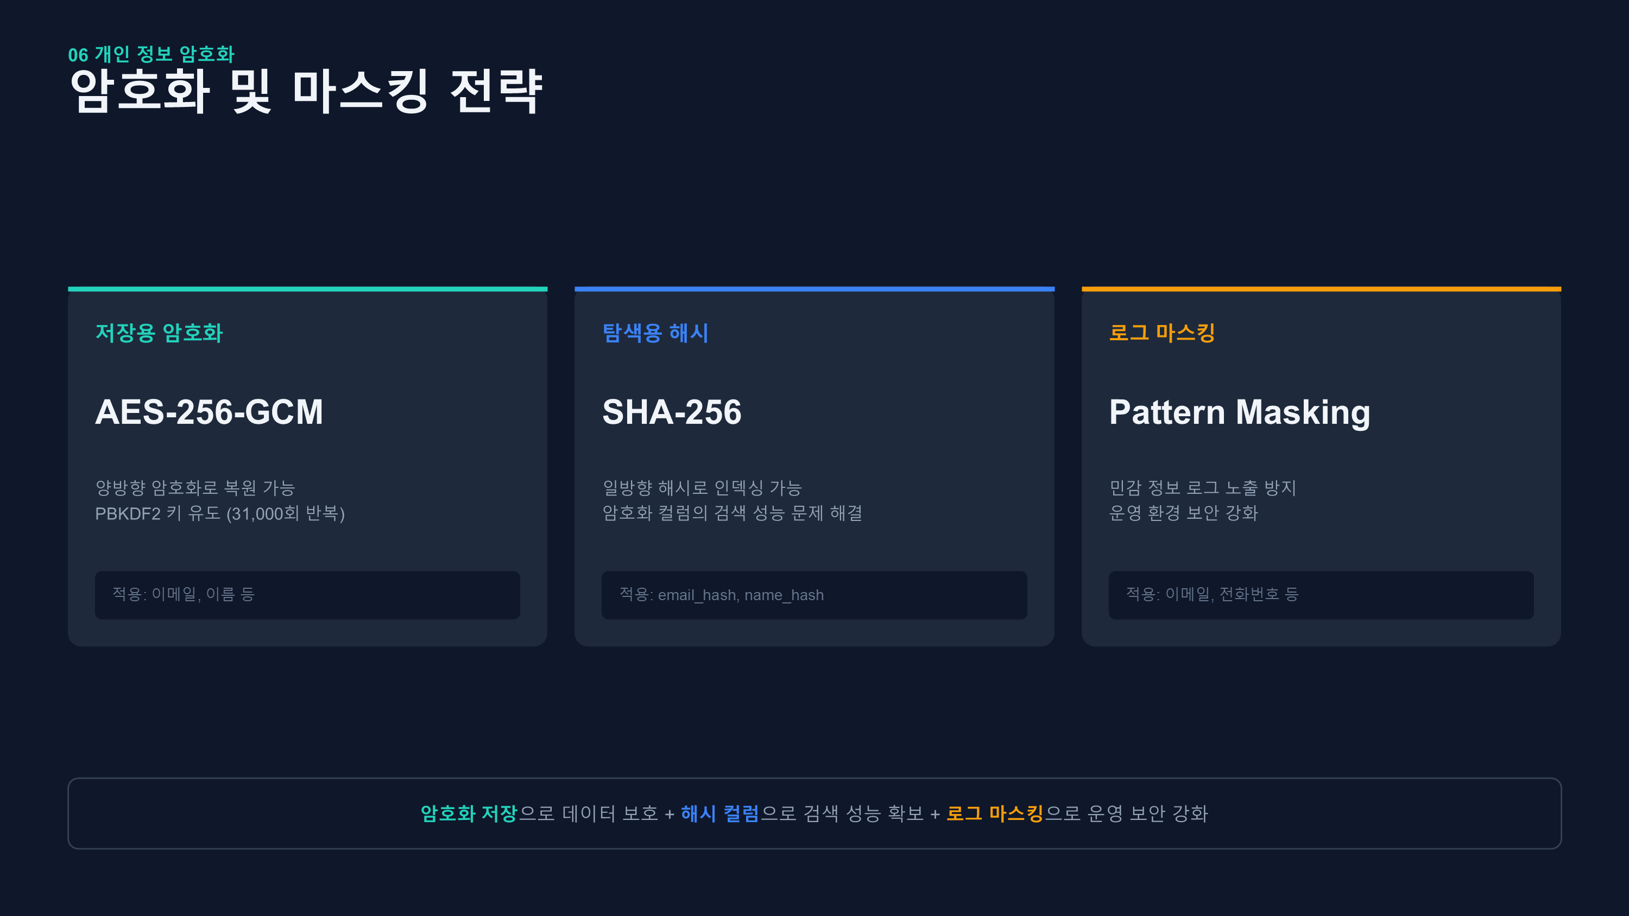Select the "일방향 해시로 인덱싱 가능" description line
1629x916 pixels.
[x=702, y=487]
